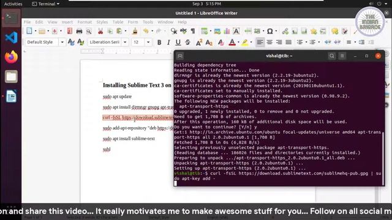The width and height of the screenshot is (392, 220).
Task: Toggle Align Right paragraph button
Action: pos(279,42)
